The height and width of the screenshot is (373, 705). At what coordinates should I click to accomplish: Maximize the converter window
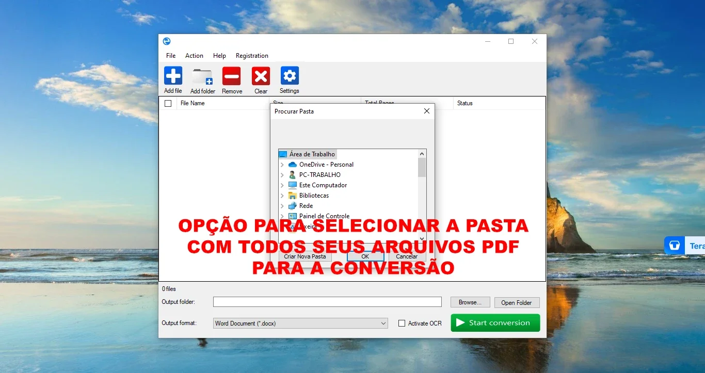point(511,41)
